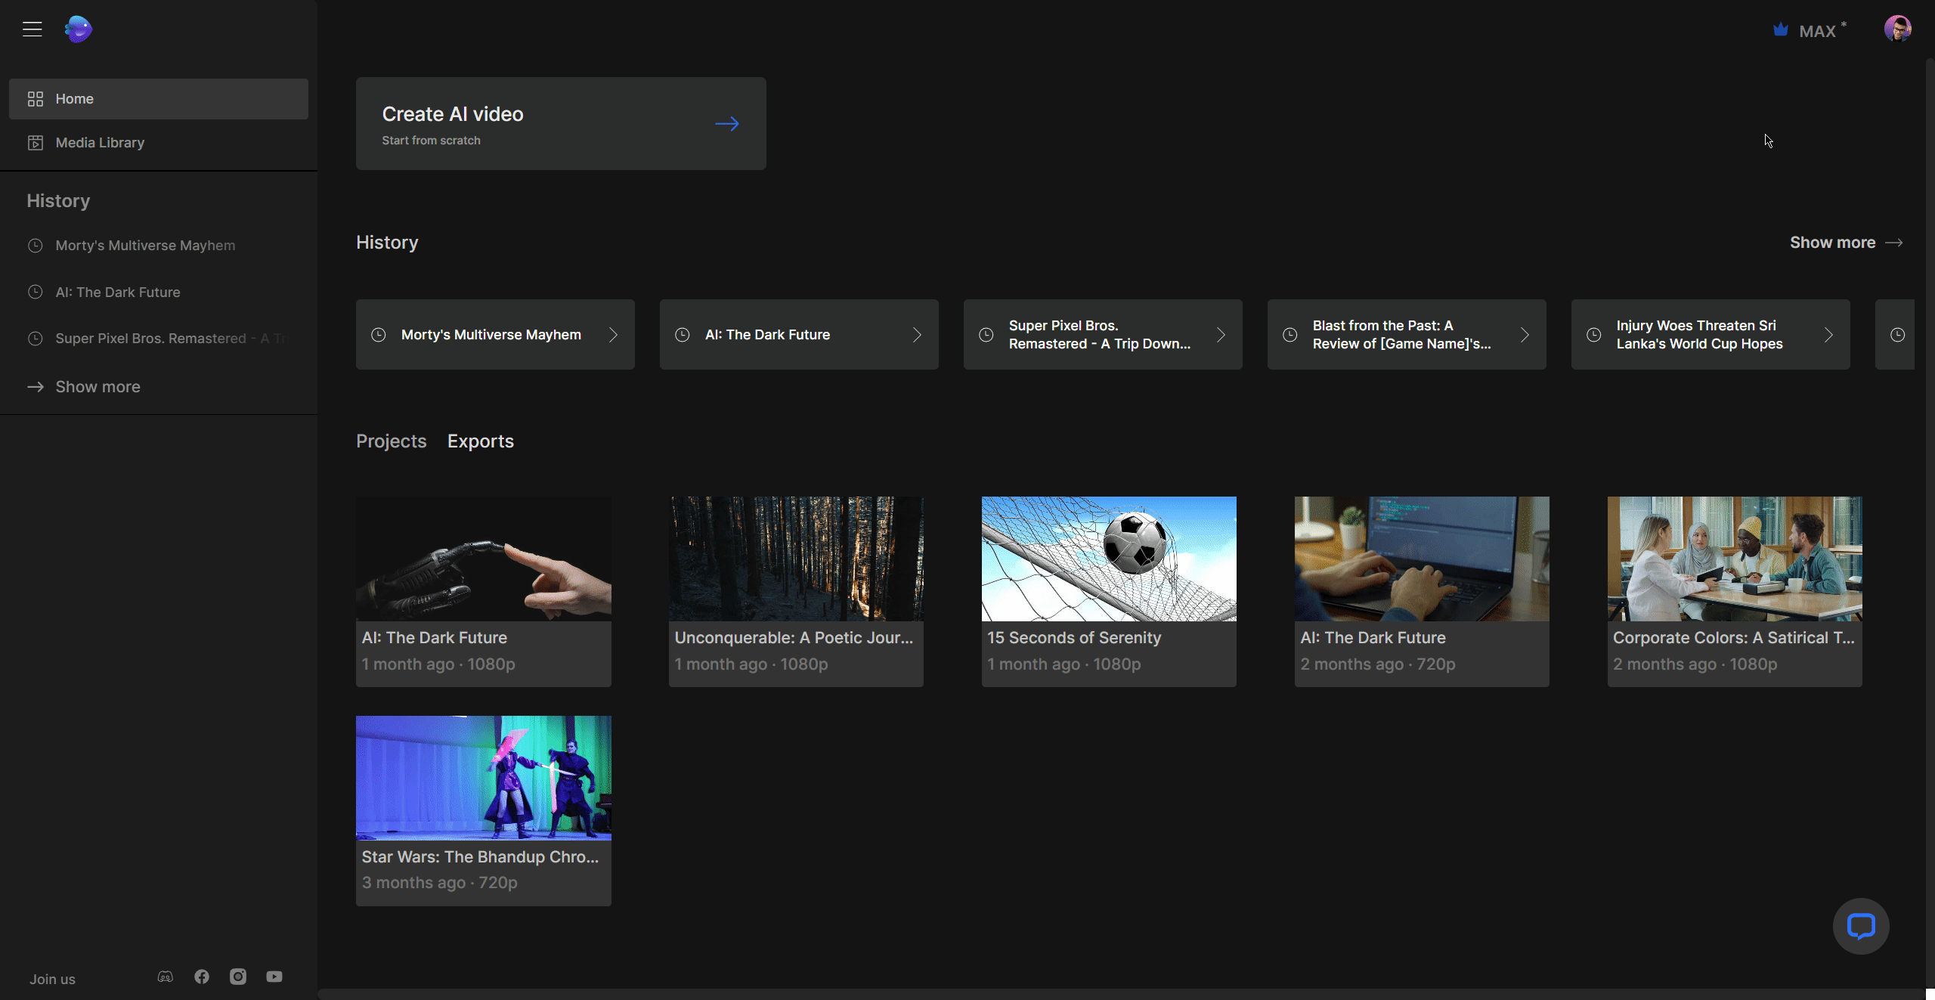
Task: Click the Create AI video card title
Action: 453,114
